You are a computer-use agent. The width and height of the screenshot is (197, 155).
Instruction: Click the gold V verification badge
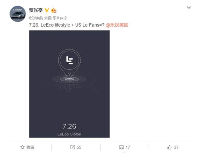point(47,10)
